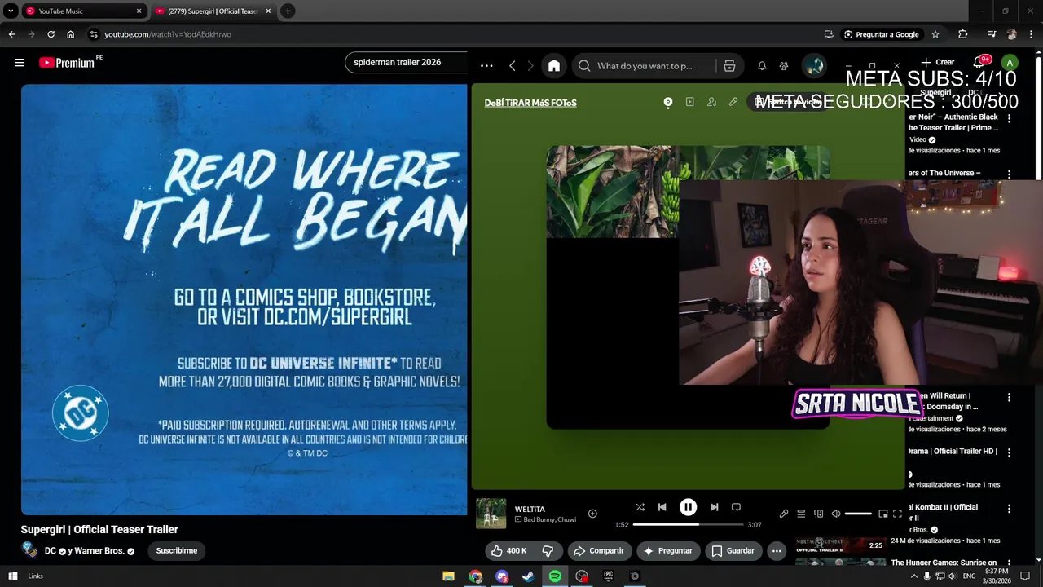Pause the Spotify track
This screenshot has height=587, width=1043.
pos(688,507)
